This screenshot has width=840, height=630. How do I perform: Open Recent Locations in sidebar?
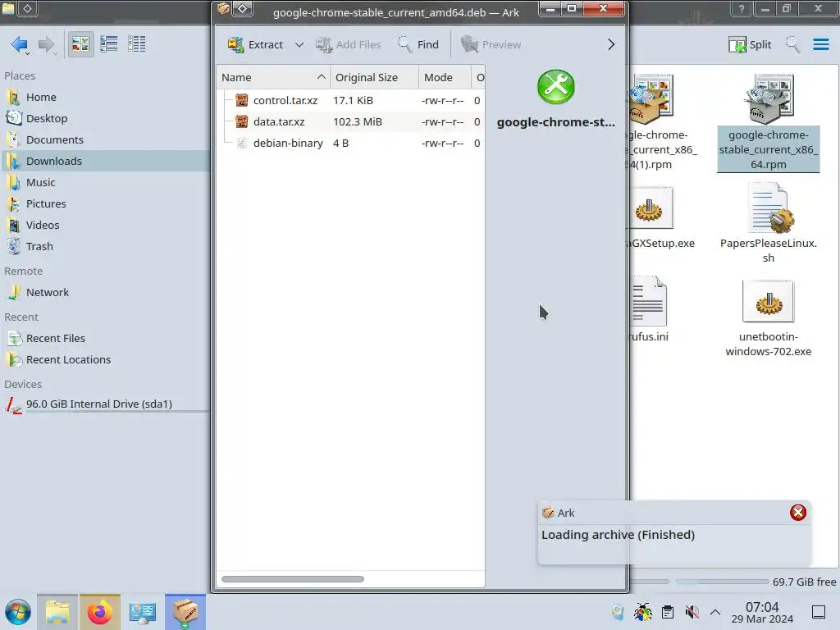[x=106, y=360]
